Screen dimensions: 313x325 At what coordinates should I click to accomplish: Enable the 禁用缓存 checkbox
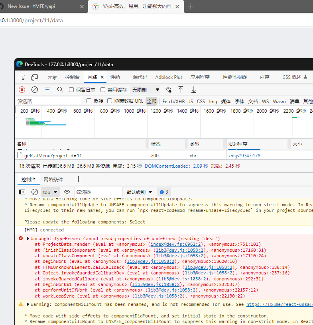click(103, 90)
